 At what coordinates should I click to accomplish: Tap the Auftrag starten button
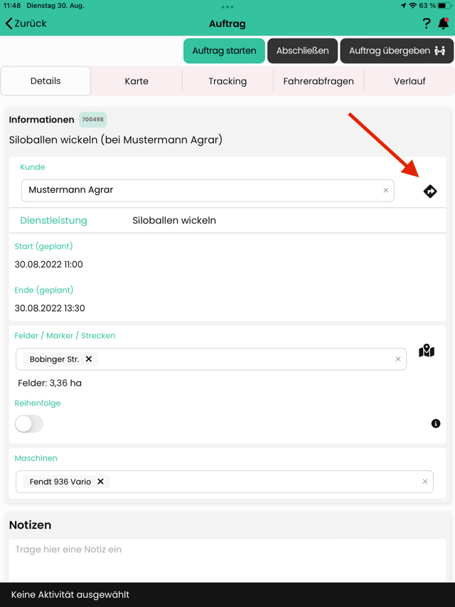point(224,51)
